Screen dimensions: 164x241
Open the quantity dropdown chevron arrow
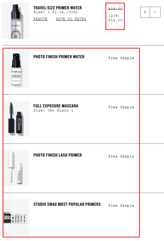tap(155, 12)
